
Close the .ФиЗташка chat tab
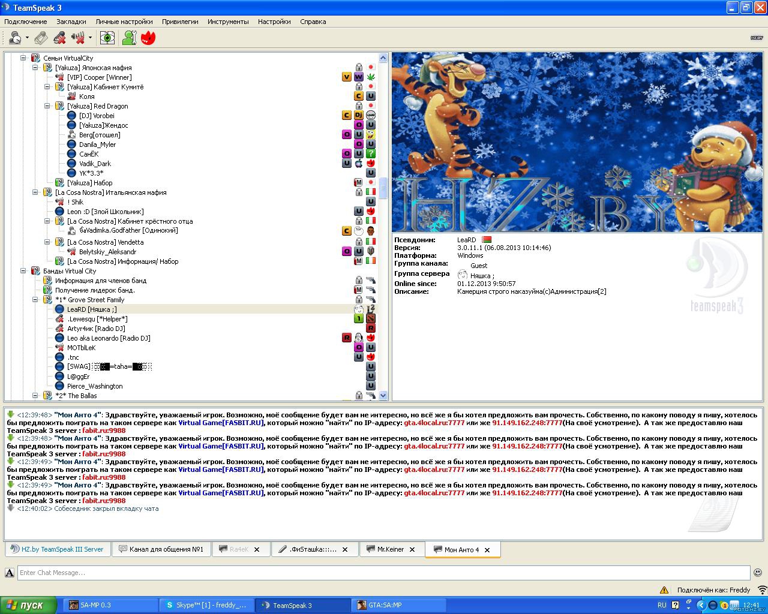tap(345, 549)
